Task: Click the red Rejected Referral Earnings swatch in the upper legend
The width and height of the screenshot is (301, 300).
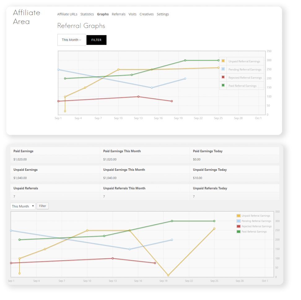Action: 223,77
